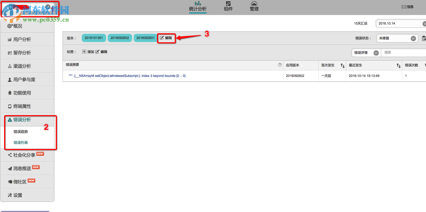The height and width of the screenshot is (212, 426).
Task: Sort by 首次发生 column arrows
Action: point(343,66)
